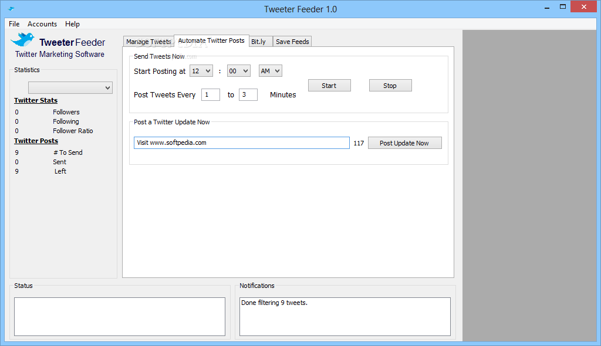Viewport: 601px width, 346px height.
Task: Expand the Statistics account dropdown
Action: click(70, 88)
